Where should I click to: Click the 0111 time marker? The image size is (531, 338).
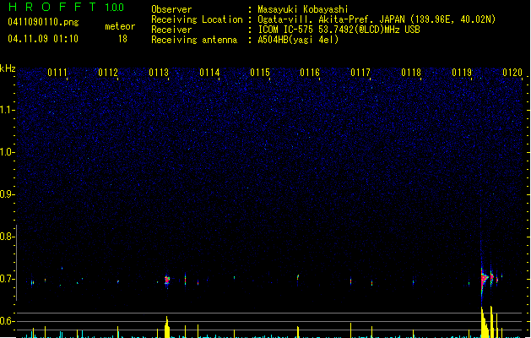57,73
